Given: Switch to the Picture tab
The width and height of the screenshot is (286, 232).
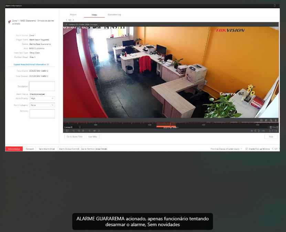Looking at the screenshot, I should [73, 15].
